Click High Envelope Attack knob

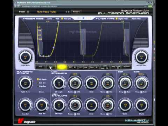[75, 105]
